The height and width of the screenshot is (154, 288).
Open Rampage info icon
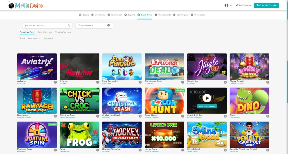click(55, 116)
